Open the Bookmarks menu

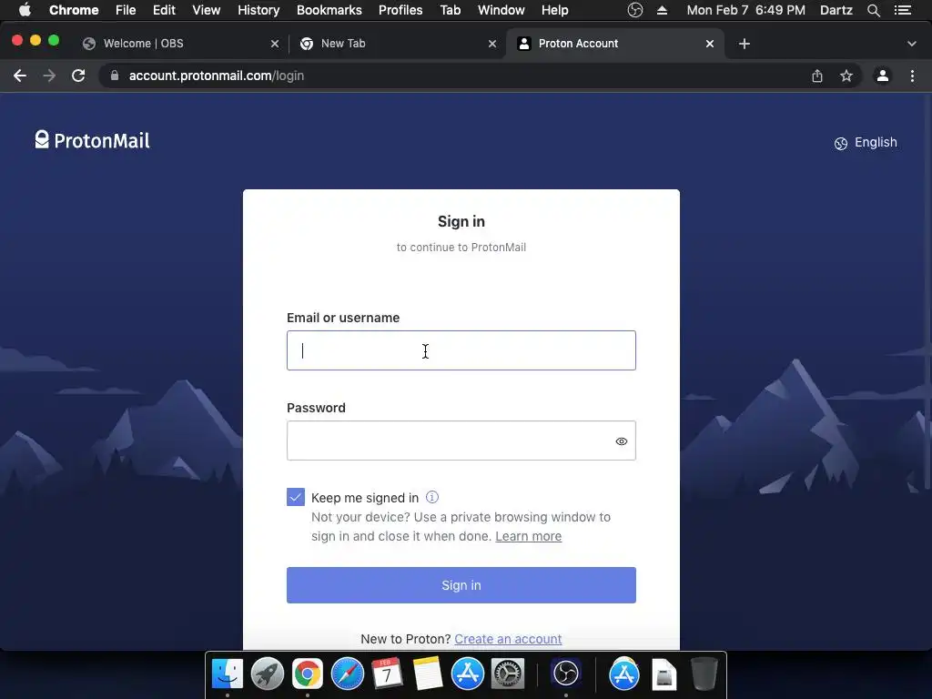point(329,10)
